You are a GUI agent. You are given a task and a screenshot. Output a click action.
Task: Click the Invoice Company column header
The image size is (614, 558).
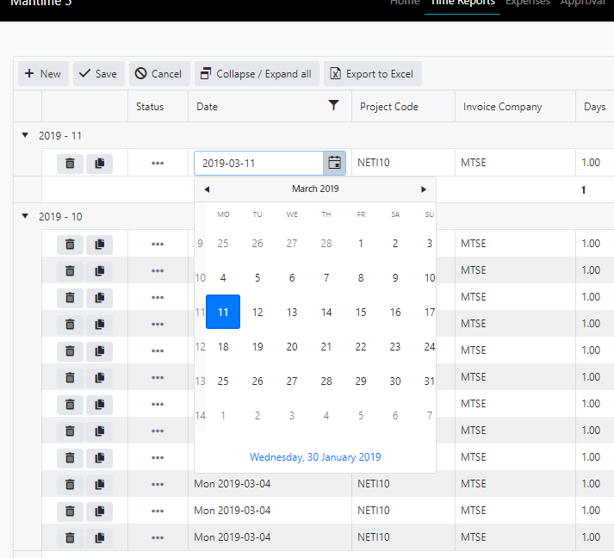click(x=515, y=107)
